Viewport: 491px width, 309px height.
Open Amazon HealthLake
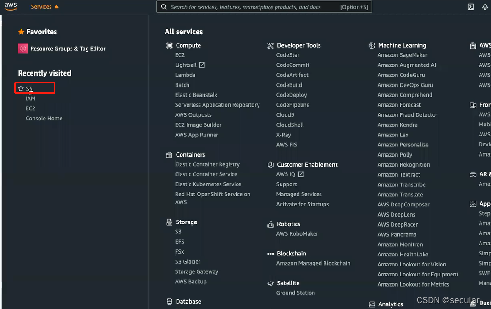[403, 255]
